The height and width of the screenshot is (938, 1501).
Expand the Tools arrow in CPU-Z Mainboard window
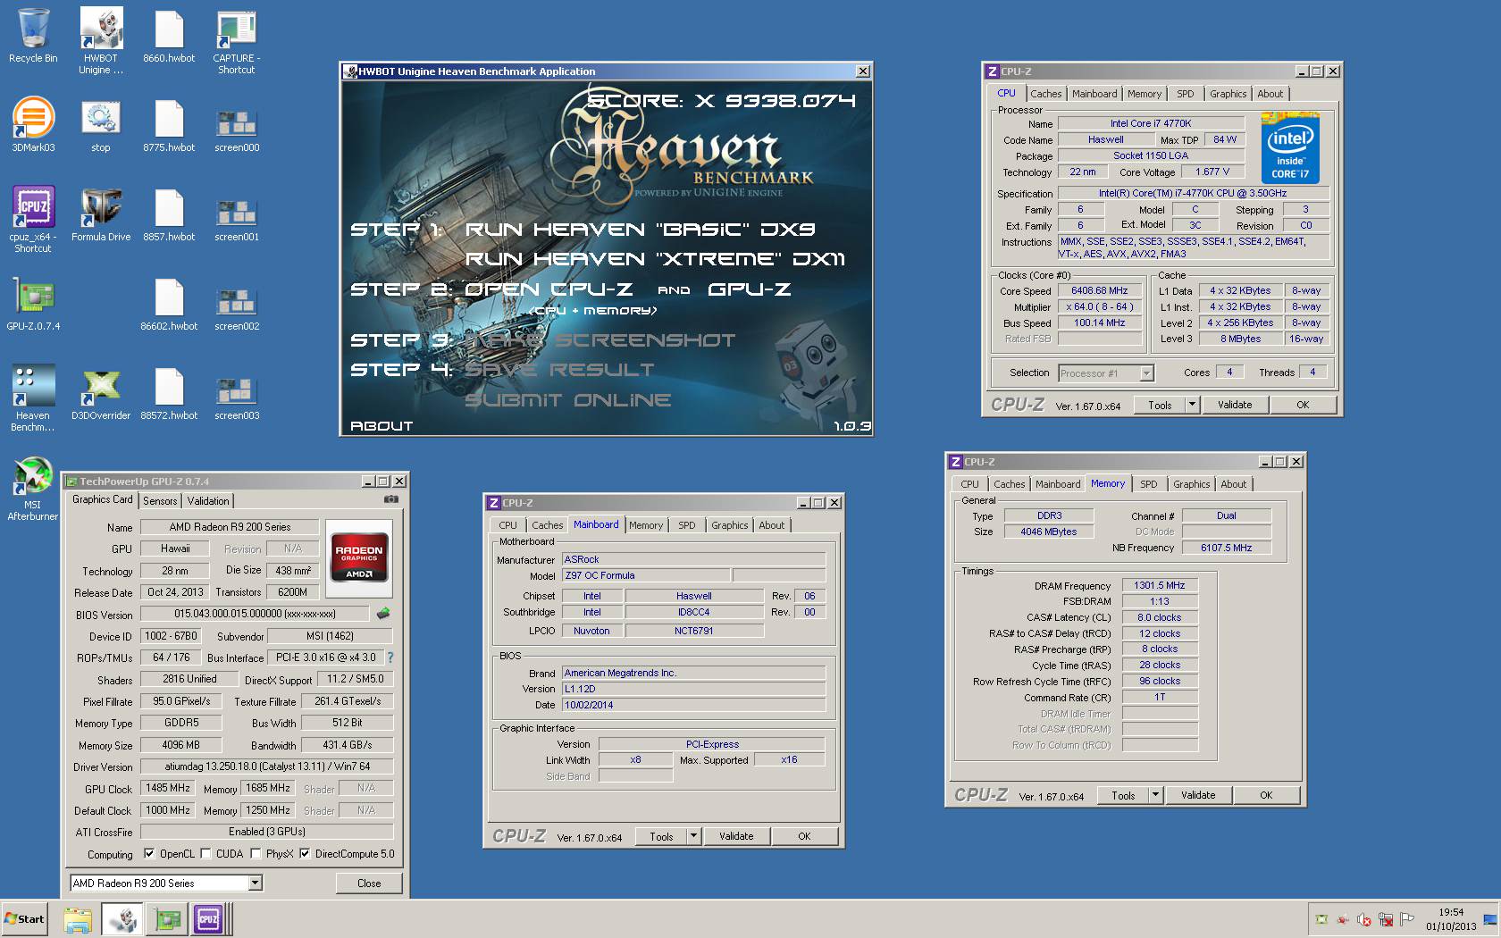pyautogui.click(x=692, y=836)
